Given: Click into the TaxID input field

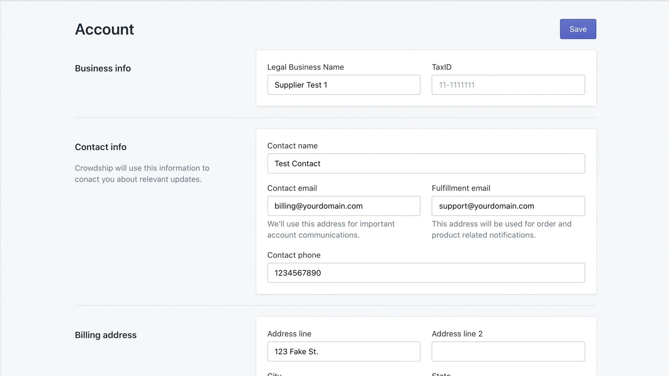Looking at the screenshot, I should (x=508, y=85).
